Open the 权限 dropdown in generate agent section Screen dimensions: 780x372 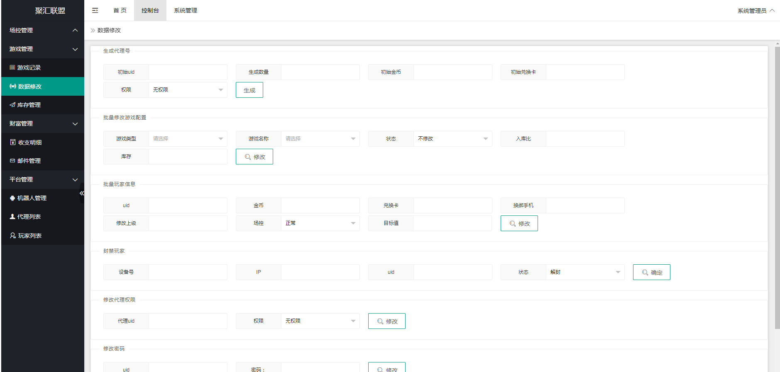click(188, 90)
